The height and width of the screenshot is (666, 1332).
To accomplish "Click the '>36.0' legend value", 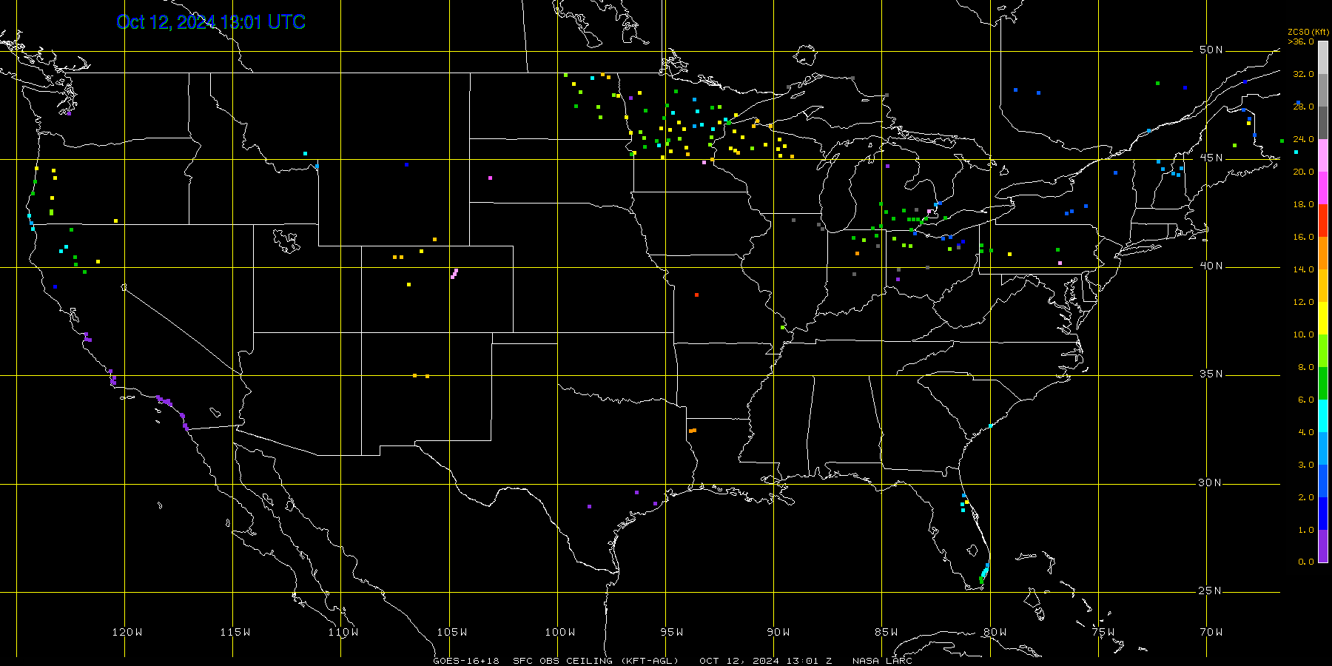I will (x=1301, y=41).
